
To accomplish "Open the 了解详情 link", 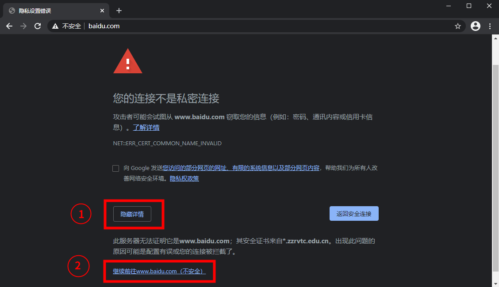I will coord(146,128).
